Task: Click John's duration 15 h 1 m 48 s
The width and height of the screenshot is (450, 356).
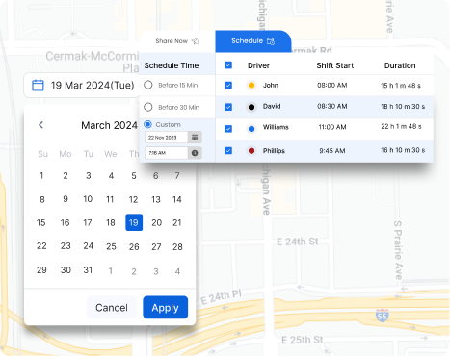Action: click(401, 86)
